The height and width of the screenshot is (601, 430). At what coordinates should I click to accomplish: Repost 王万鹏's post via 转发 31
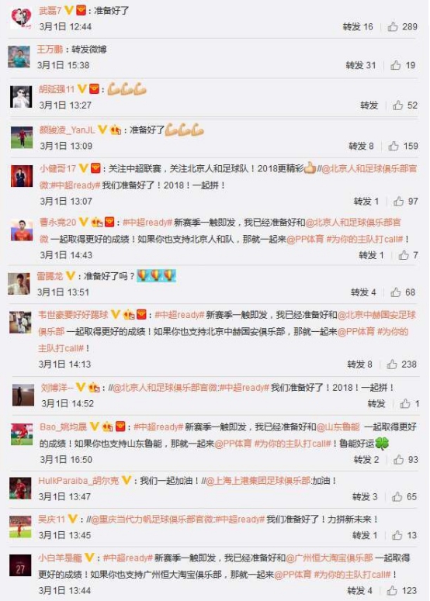[x=361, y=65]
